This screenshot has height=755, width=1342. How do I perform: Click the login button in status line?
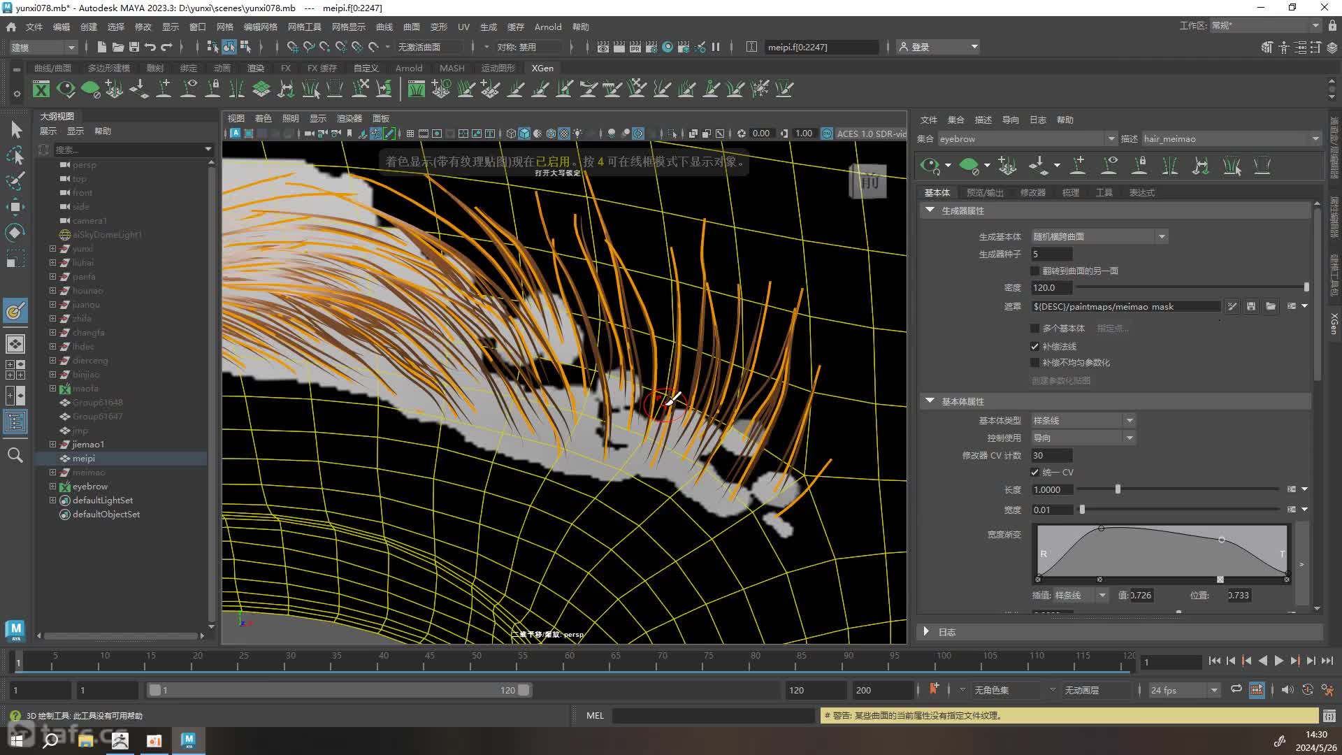[939, 47]
